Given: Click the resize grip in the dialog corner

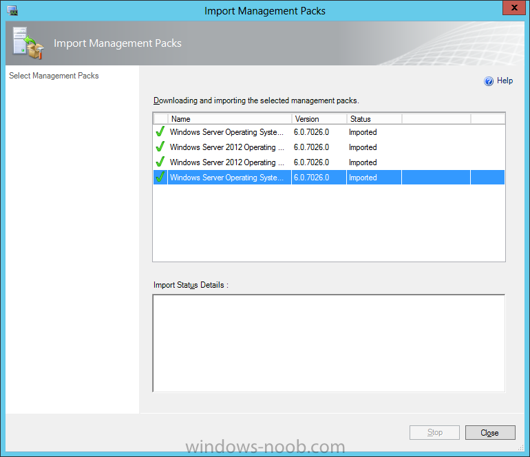Looking at the screenshot, I should pos(521,447).
